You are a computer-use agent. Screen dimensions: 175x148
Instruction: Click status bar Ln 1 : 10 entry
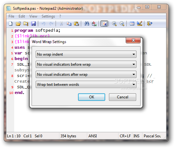[14, 136]
